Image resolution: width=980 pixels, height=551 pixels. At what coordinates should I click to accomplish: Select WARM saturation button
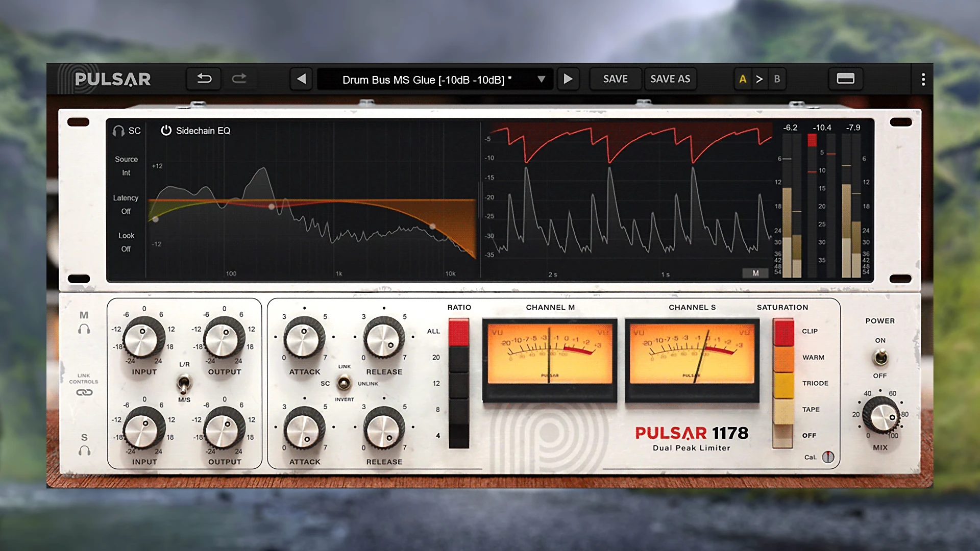[x=783, y=359]
